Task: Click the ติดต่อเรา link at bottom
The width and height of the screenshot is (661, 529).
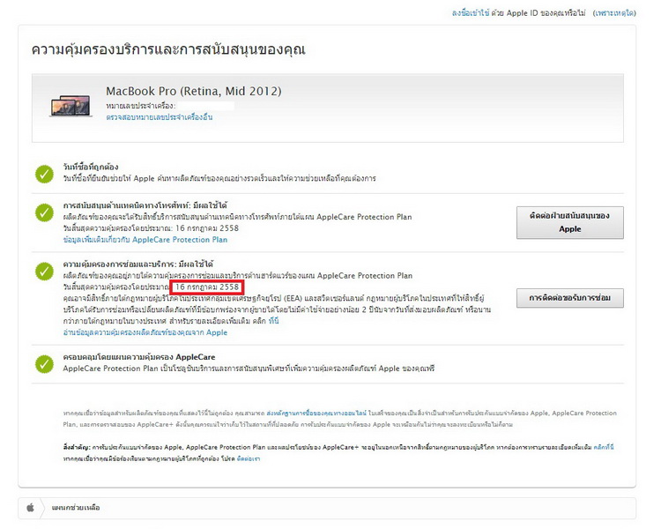Action: pos(249,458)
